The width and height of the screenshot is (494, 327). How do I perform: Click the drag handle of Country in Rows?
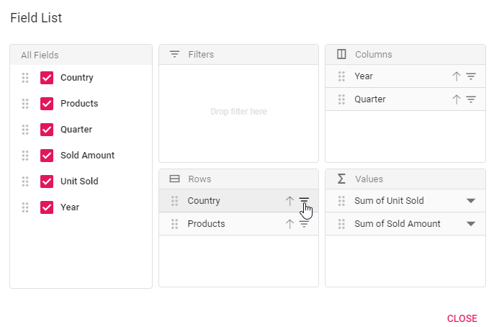(174, 201)
